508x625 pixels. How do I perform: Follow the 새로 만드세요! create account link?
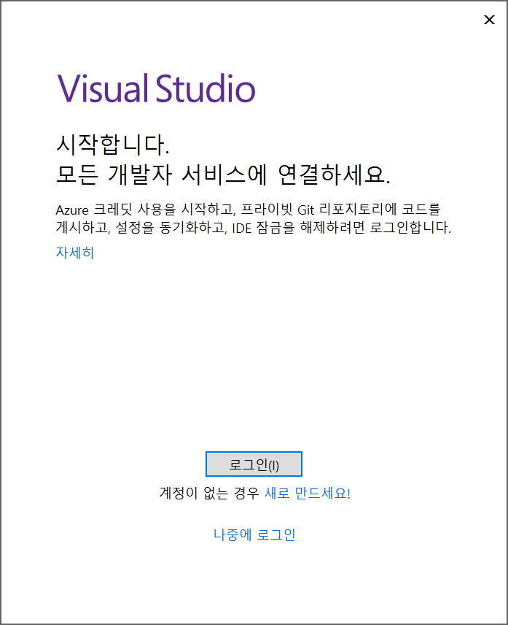click(x=308, y=493)
